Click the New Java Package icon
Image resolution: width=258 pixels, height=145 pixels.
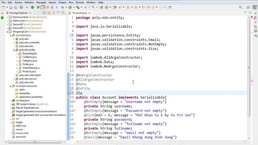coord(102,7)
